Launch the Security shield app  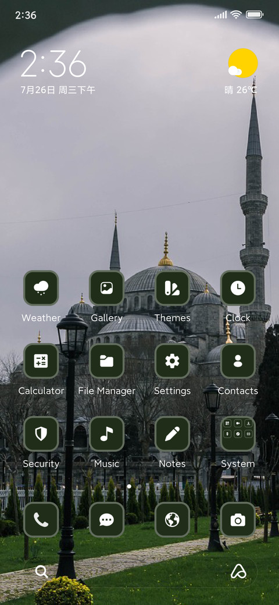41,434
